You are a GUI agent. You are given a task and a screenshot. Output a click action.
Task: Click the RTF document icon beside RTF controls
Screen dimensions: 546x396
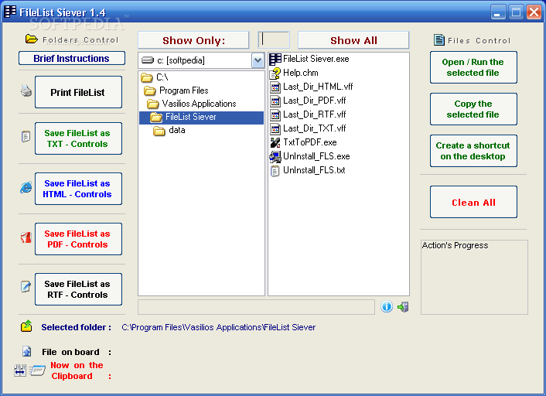tap(26, 287)
